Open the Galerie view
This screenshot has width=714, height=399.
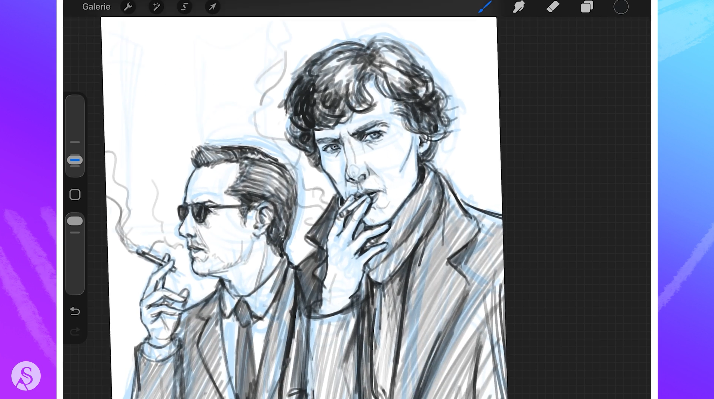coord(96,7)
